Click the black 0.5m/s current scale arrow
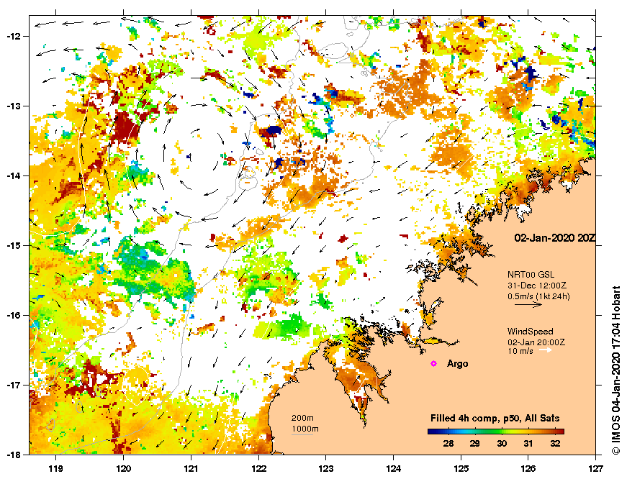Screen dimensions: 627x479 pyautogui.click(x=528, y=304)
